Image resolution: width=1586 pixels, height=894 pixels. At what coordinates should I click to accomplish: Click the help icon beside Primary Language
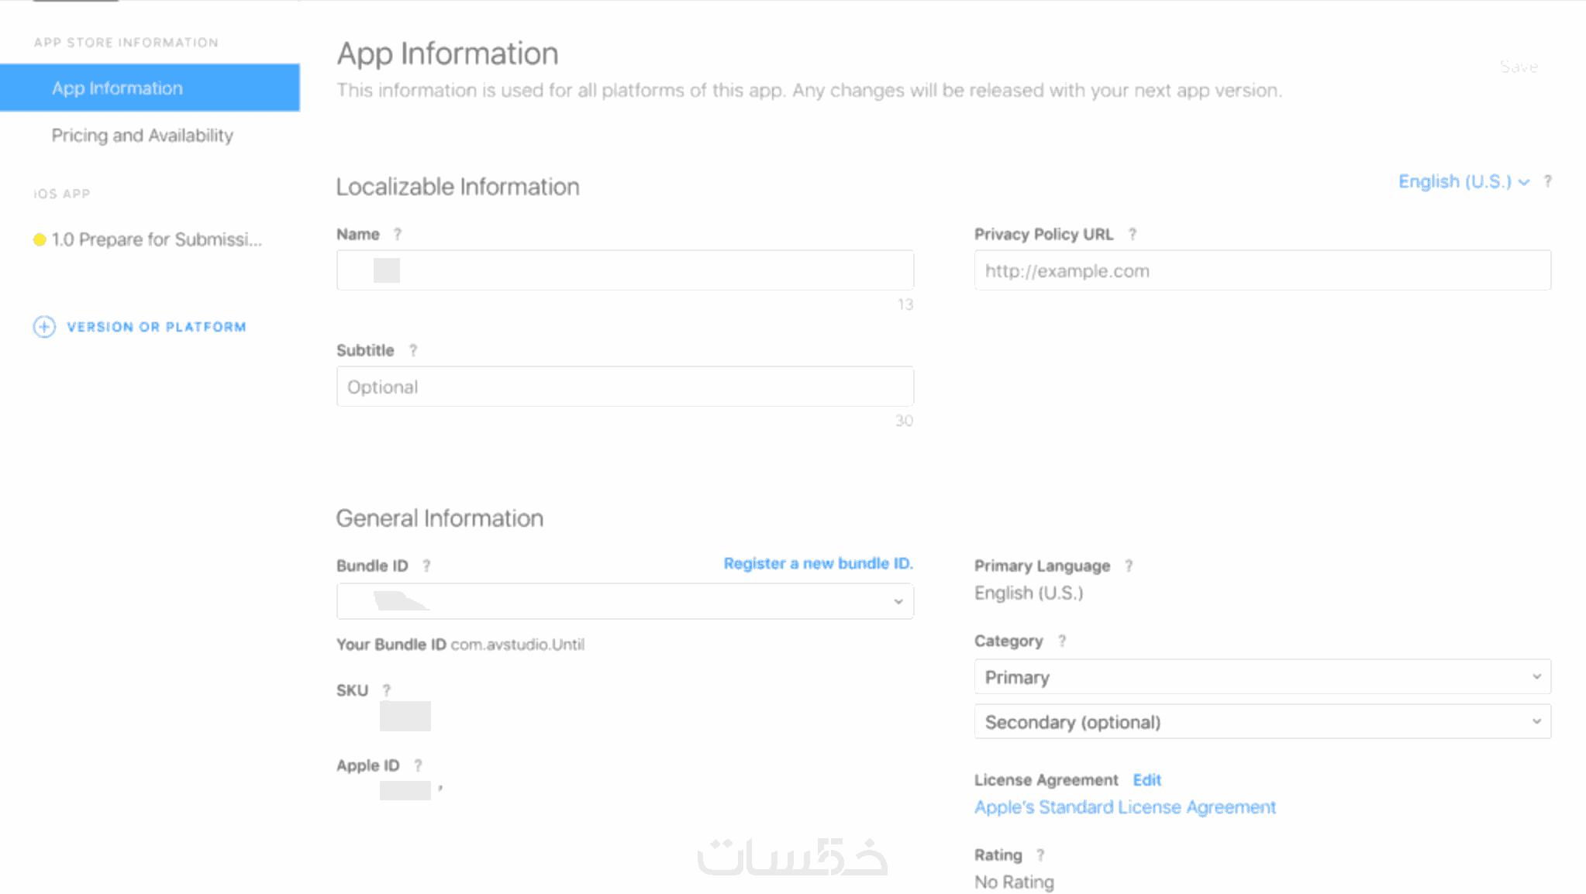pos(1129,566)
